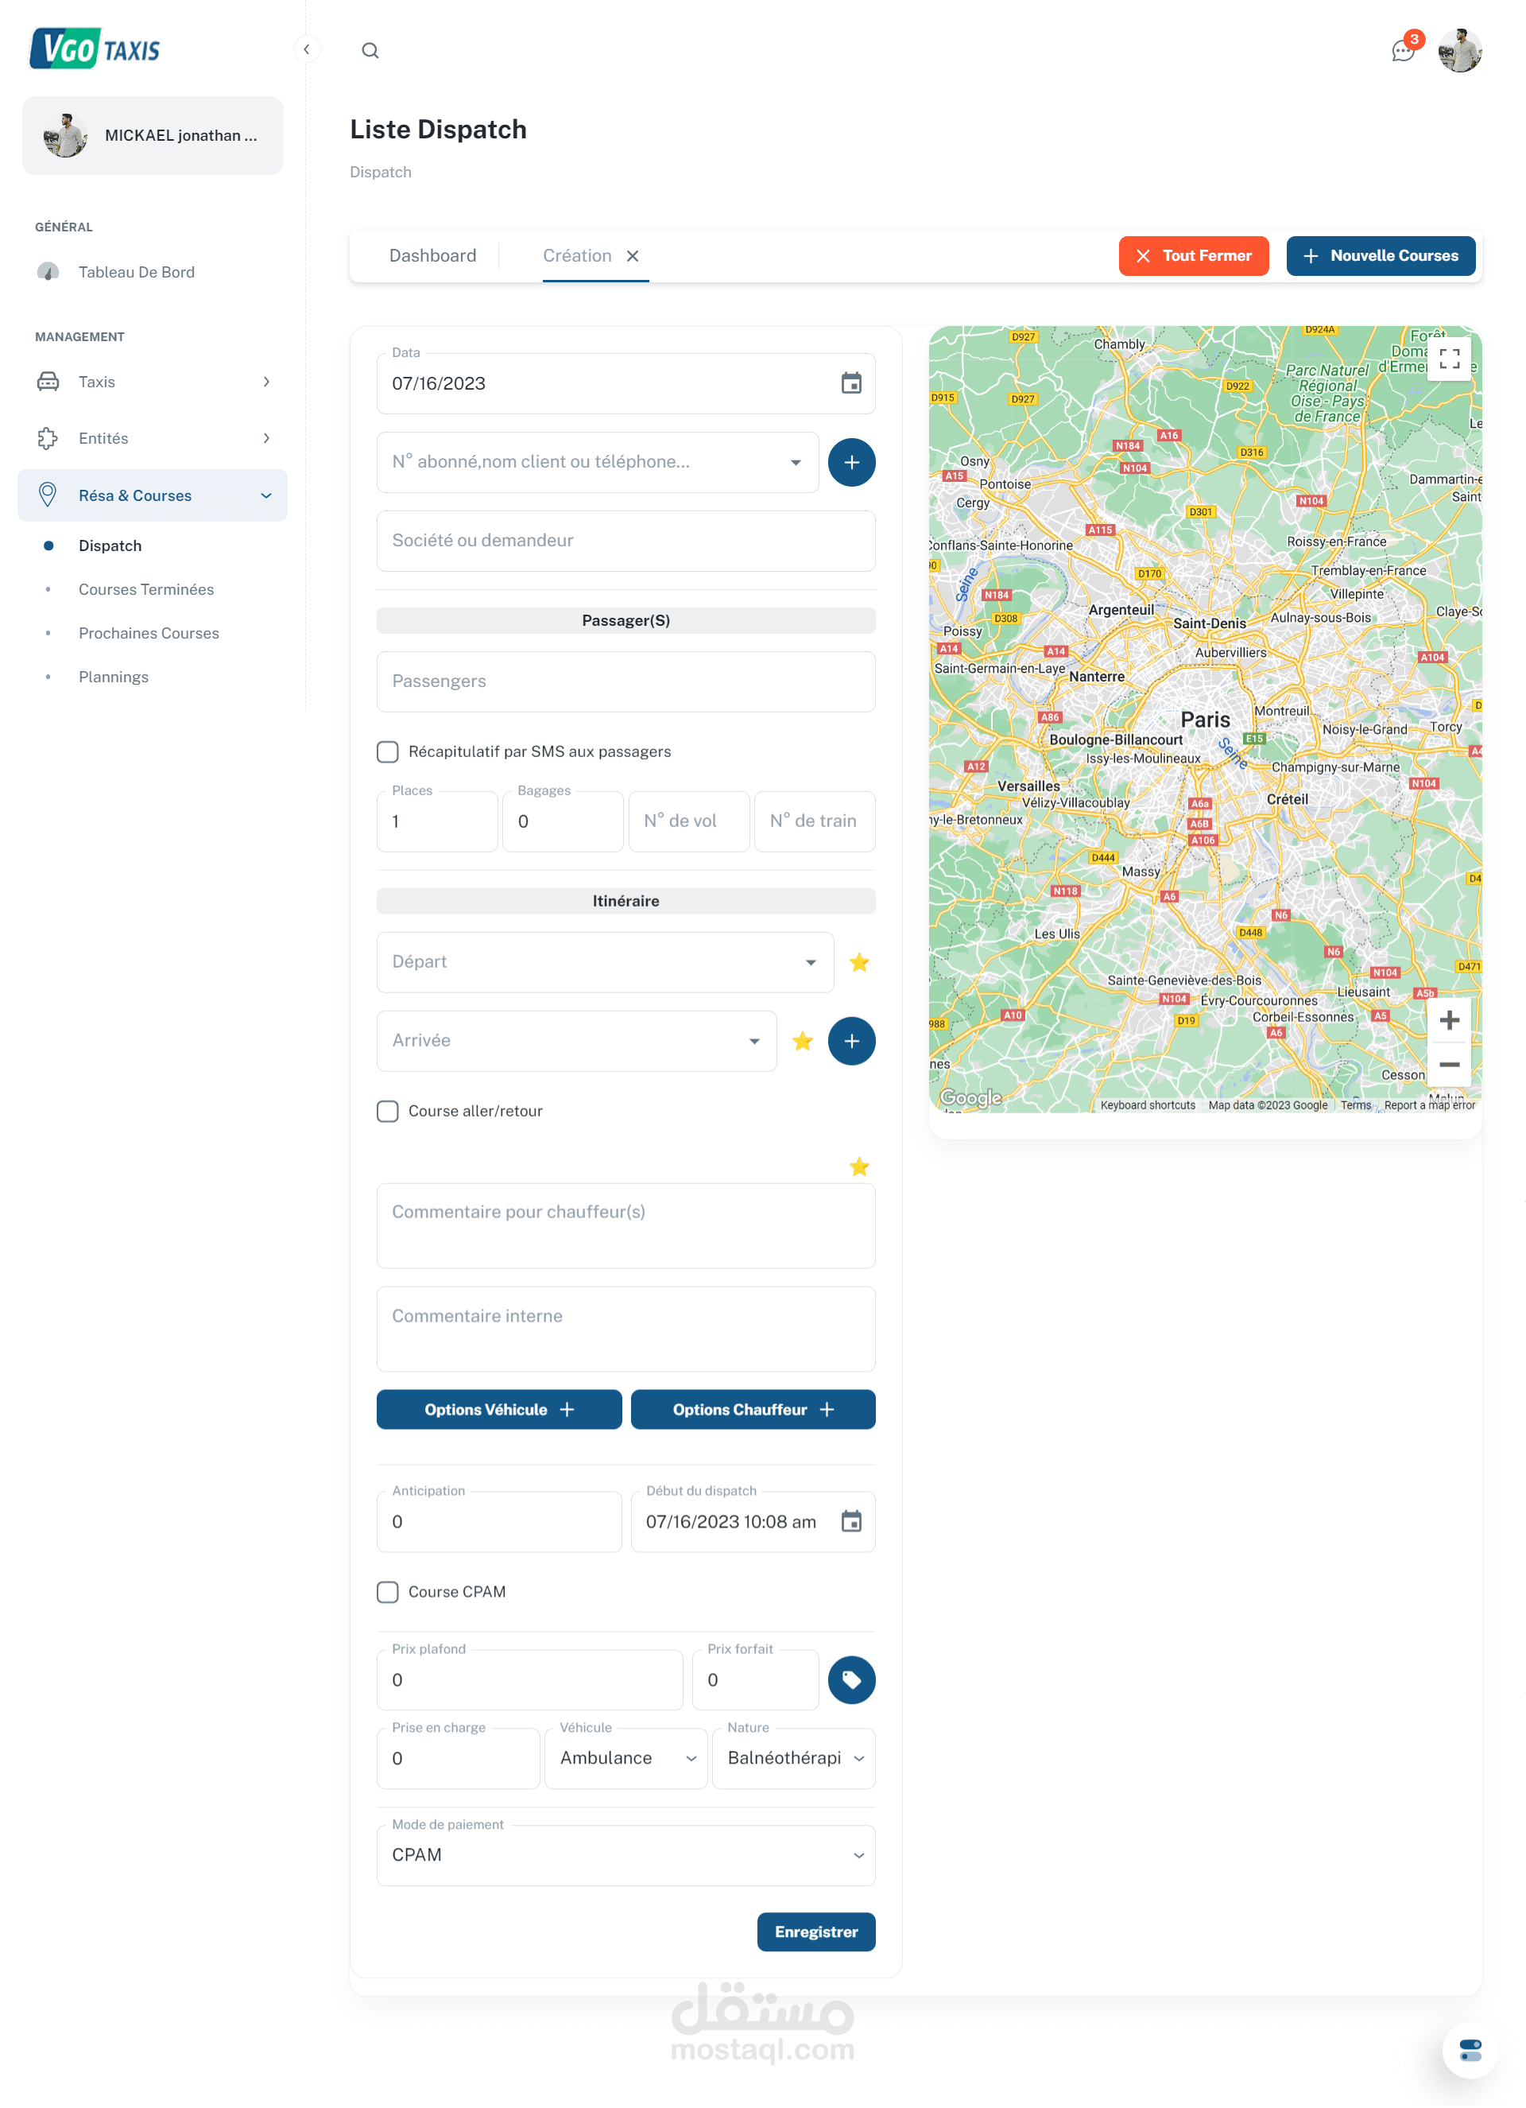Expand the Mode de paiement dropdown

tap(625, 1854)
